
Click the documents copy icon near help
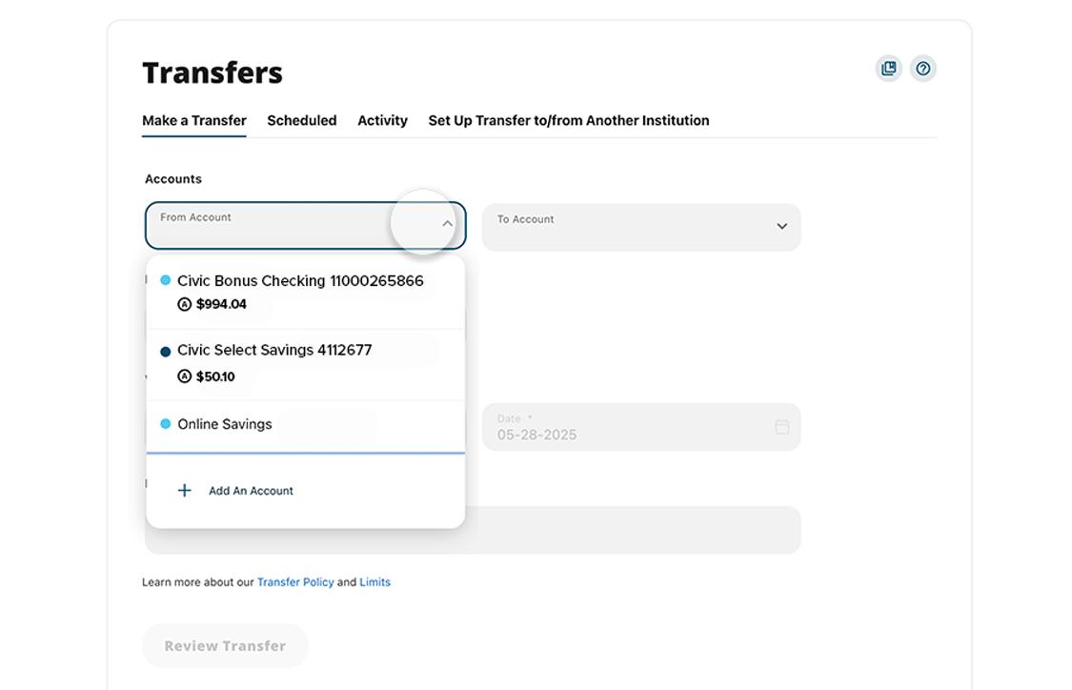[889, 69]
